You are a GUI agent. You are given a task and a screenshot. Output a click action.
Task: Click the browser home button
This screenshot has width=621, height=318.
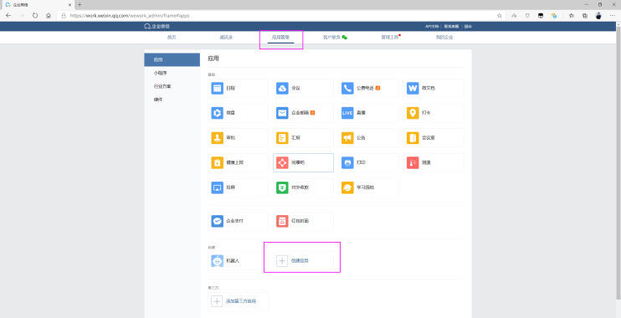pyautogui.click(x=49, y=15)
